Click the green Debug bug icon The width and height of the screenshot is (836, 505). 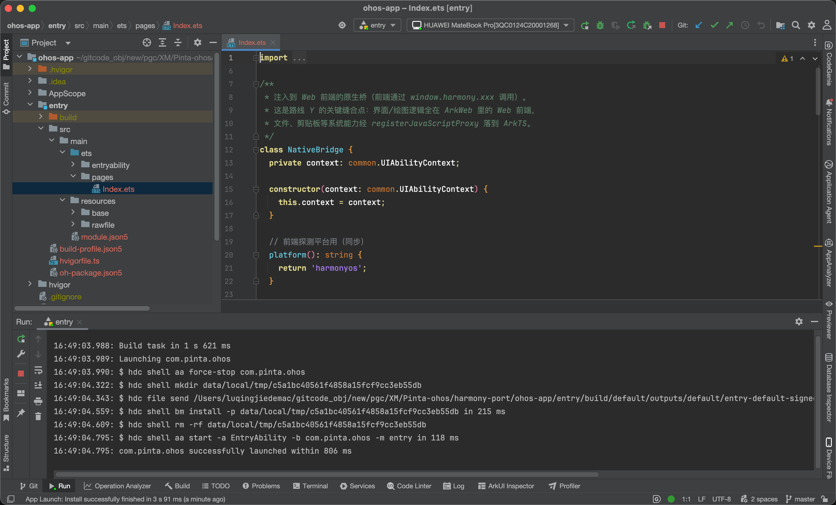[600, 25]
